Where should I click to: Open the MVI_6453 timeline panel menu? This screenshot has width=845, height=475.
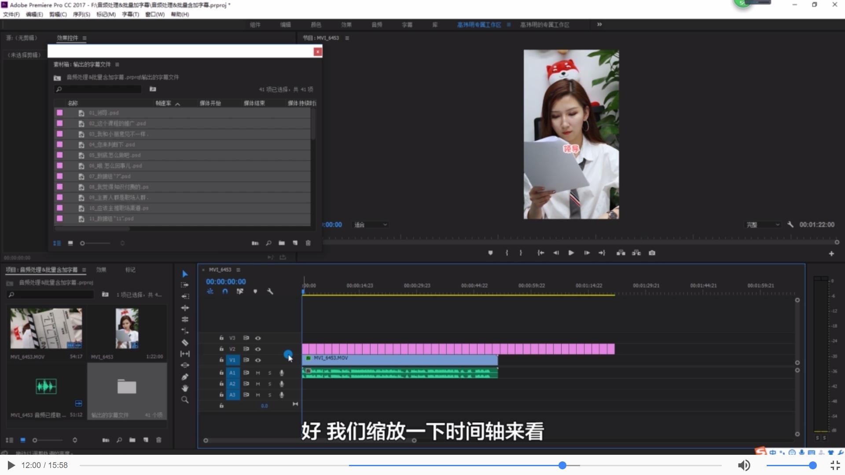(x=238, y=270)
